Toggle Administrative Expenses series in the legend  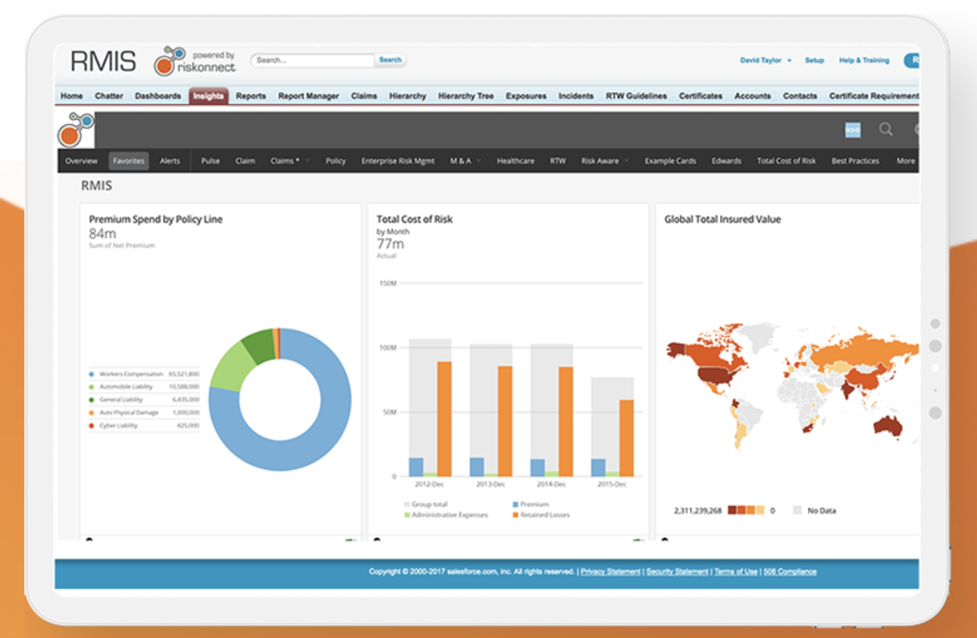coord(446,515)
